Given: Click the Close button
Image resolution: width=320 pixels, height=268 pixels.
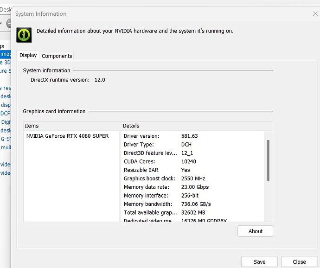Looking at the screenshot, I should (299, 262).
